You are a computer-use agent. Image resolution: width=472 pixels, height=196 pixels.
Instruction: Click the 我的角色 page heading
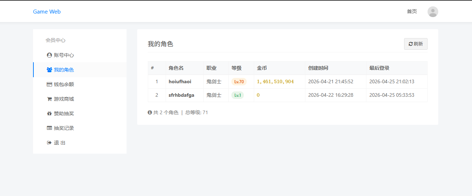(x=160, y=44)
